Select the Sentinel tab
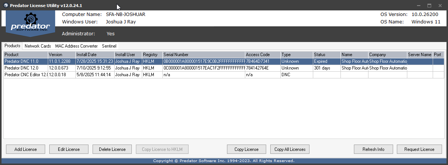The image size is (448, 165). pos(109,46)
